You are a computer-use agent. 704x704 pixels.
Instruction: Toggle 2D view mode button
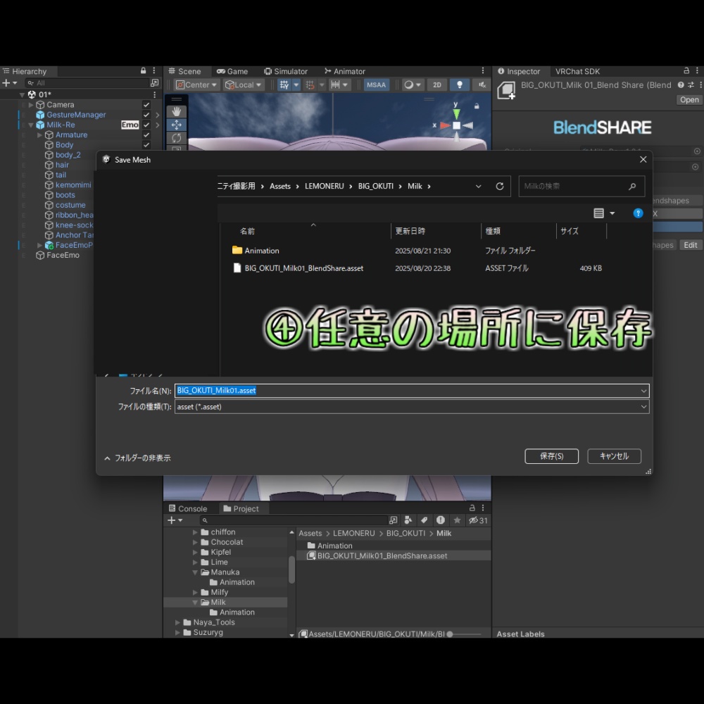point(437,85)
